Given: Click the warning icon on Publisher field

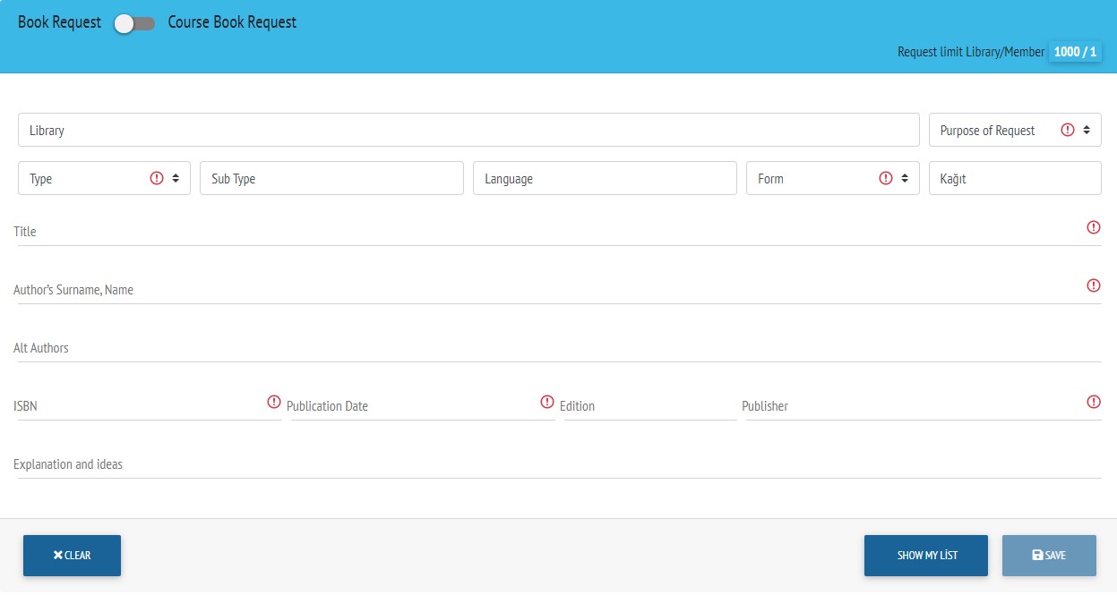Looking at the screenshot, I should coord(1094,402).
